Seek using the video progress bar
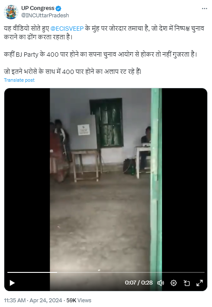 [106, 272]
